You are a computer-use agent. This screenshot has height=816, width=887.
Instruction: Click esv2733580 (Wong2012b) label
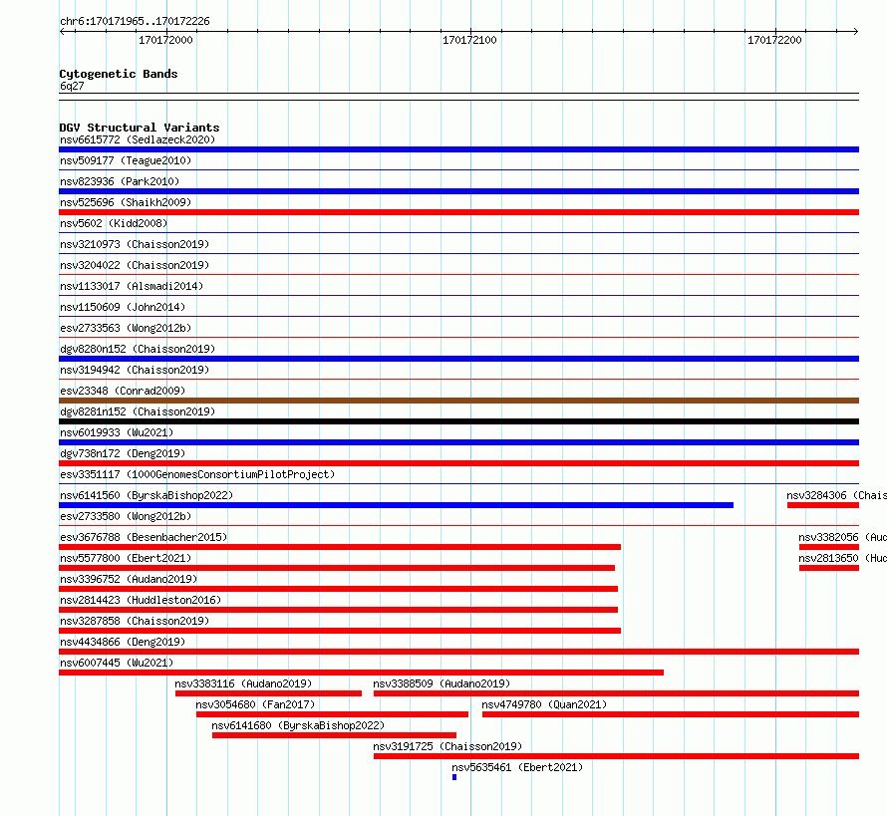[126, 516]
